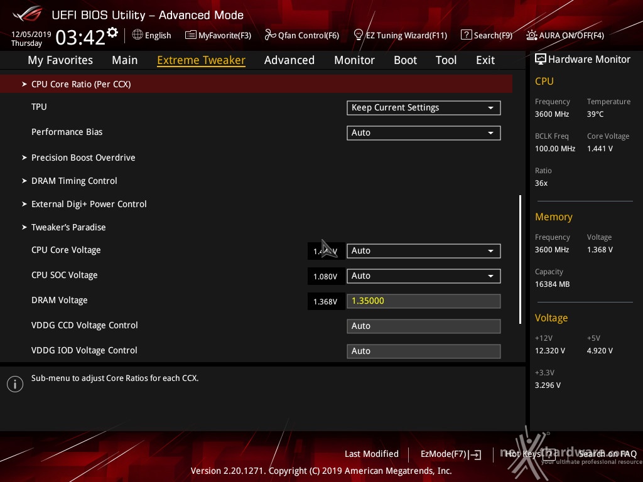643x482 pixels.
Task: Click Search on FAQ link
Action: 607,454
